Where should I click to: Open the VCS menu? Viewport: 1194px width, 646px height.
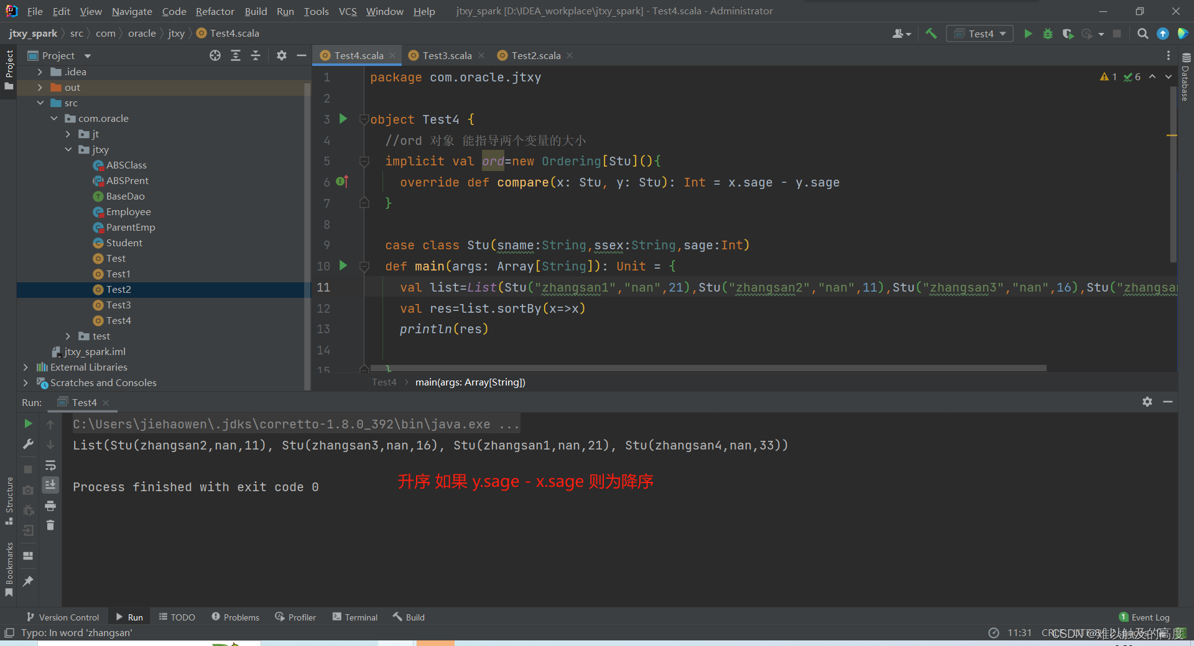click(x=348, y=11)
